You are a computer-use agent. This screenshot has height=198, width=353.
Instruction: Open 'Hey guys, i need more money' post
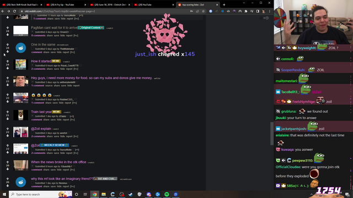(x=92, y=78)
